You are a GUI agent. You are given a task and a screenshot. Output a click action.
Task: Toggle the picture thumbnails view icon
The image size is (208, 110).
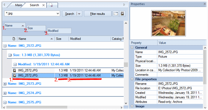point(122,14)
